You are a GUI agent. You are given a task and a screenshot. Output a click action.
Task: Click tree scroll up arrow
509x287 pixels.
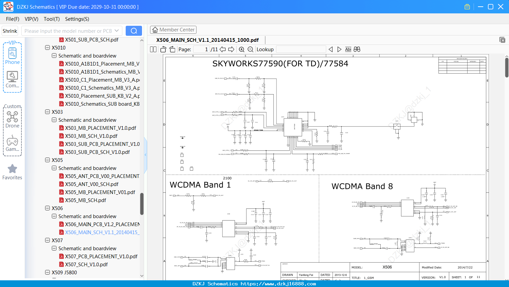[142, 40]
